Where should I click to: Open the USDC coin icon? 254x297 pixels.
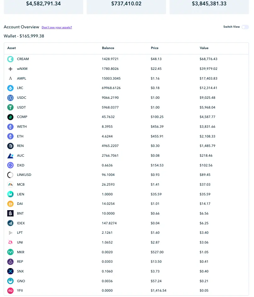point(10,98)
